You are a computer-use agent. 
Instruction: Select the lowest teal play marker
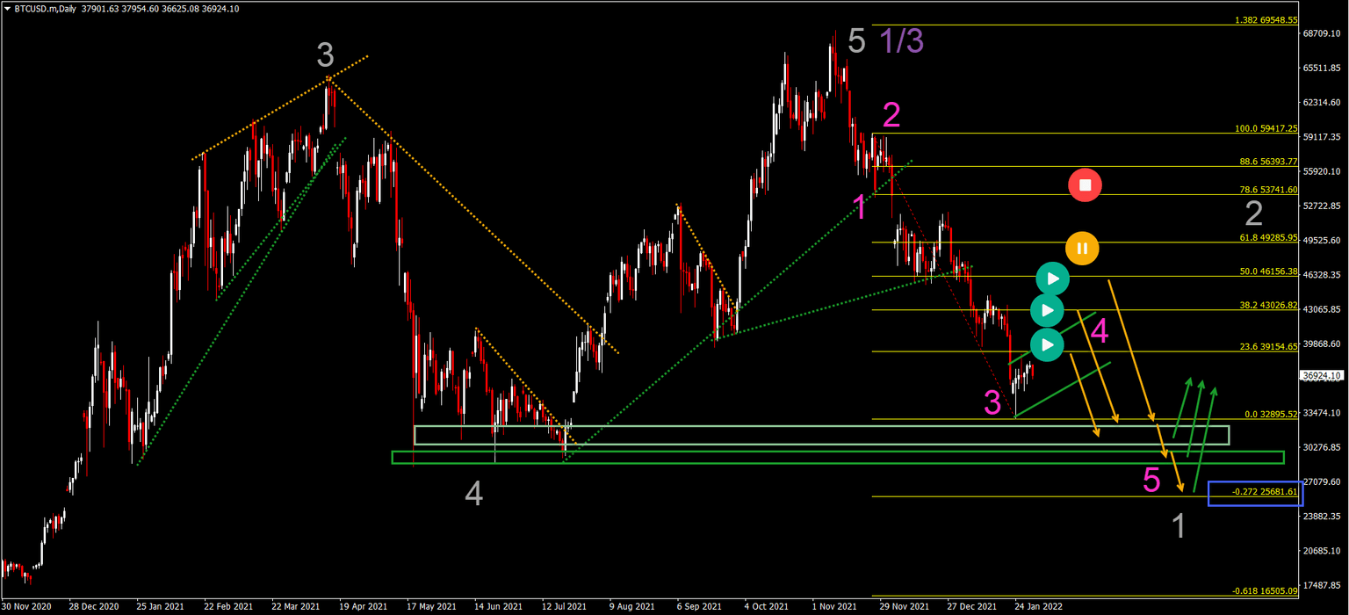click(x=1046, y=344)
